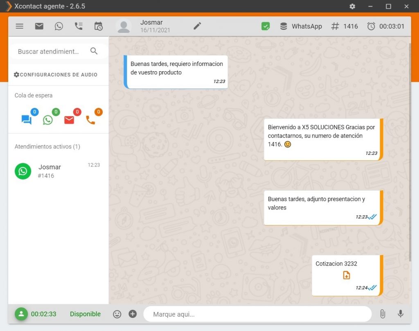Click the WhatsApp avatar beside Josmar #1416
The image size is (419, 331).
click(23, 171)
